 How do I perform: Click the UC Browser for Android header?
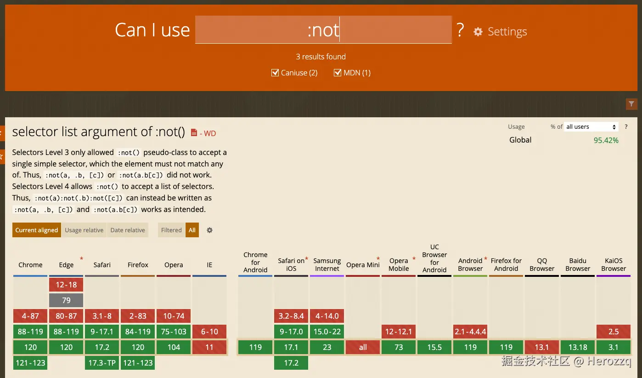434,258
